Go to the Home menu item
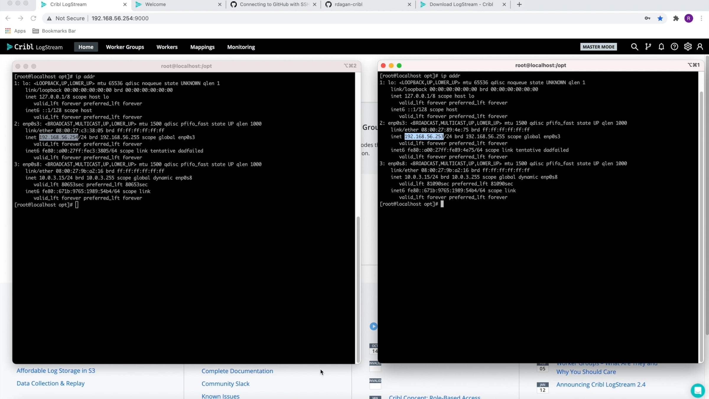Viewport: 709px width, 399px height. click(x=86, y=47)
